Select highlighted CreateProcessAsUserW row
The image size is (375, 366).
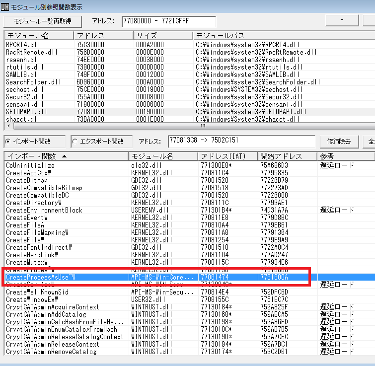pos(190,277)
